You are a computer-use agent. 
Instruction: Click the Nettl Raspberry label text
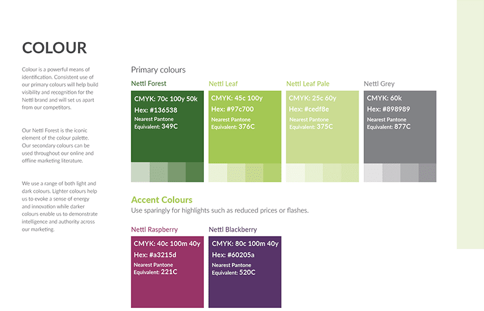[x=155, y=229]
